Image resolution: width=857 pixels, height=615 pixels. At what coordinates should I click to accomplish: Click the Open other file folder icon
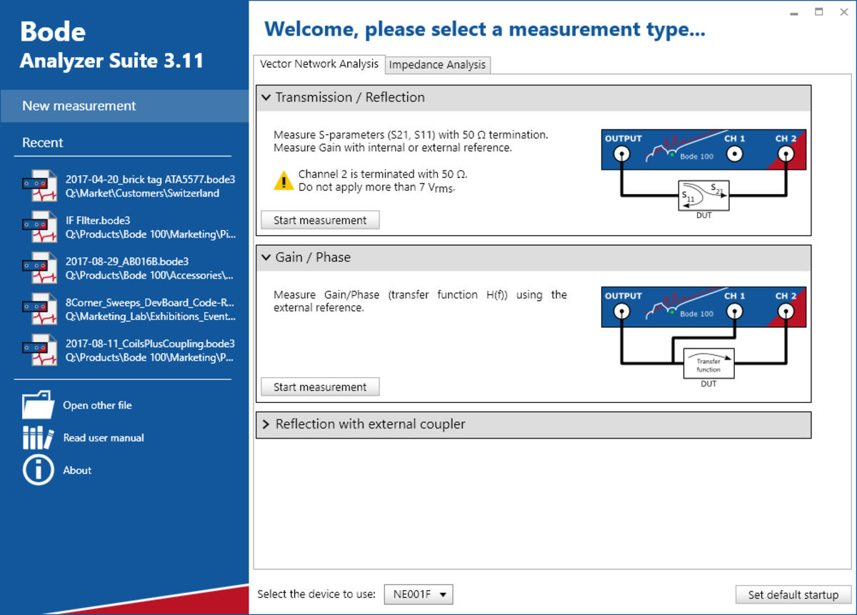pos(39,405)
